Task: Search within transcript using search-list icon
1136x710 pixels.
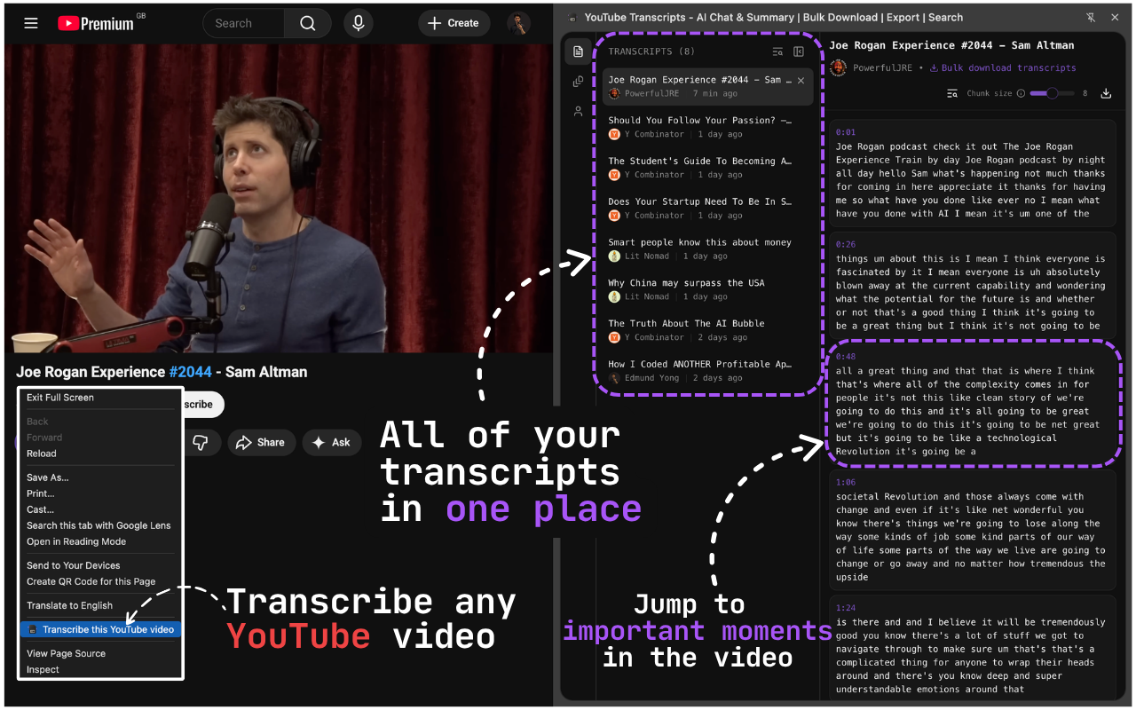Action: click(x=952, y=93)
